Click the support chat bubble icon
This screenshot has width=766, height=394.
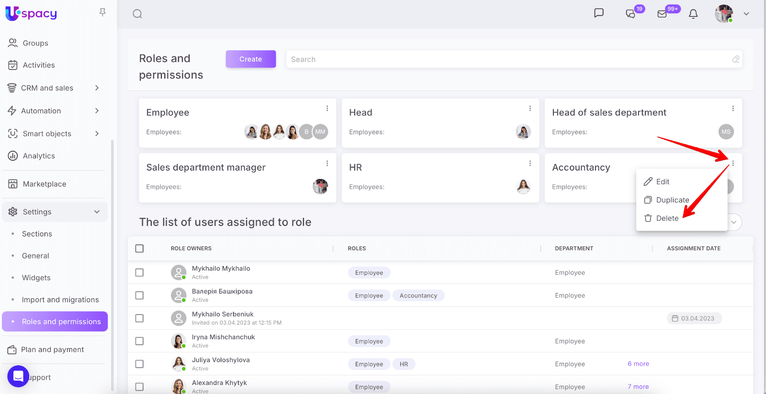tap(18, 376)
